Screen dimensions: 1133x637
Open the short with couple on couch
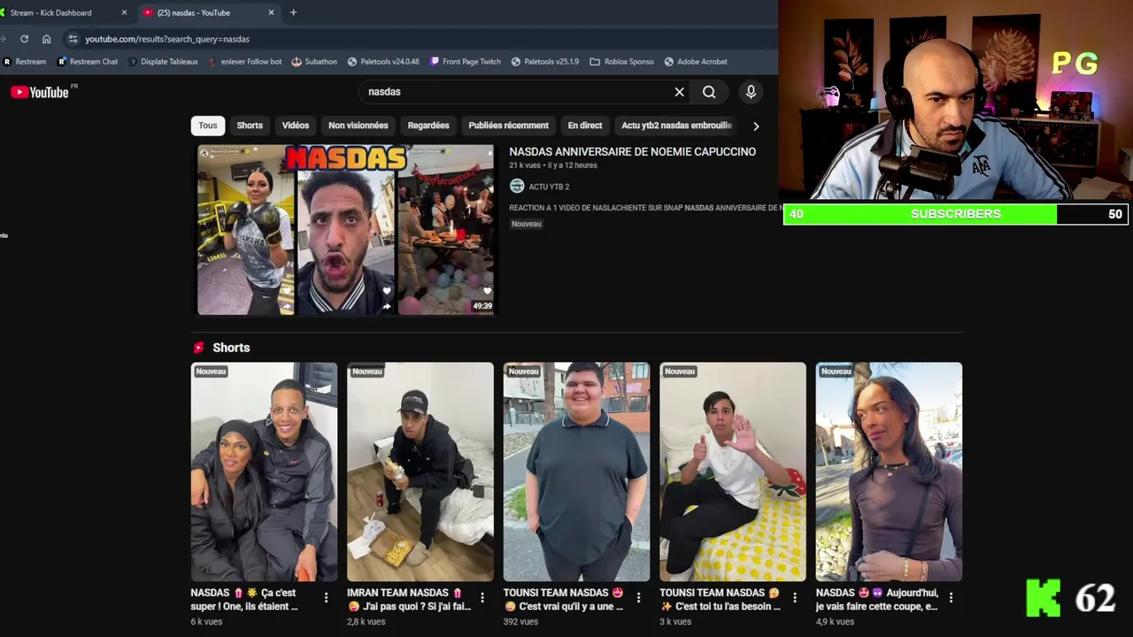pos(264,472)
